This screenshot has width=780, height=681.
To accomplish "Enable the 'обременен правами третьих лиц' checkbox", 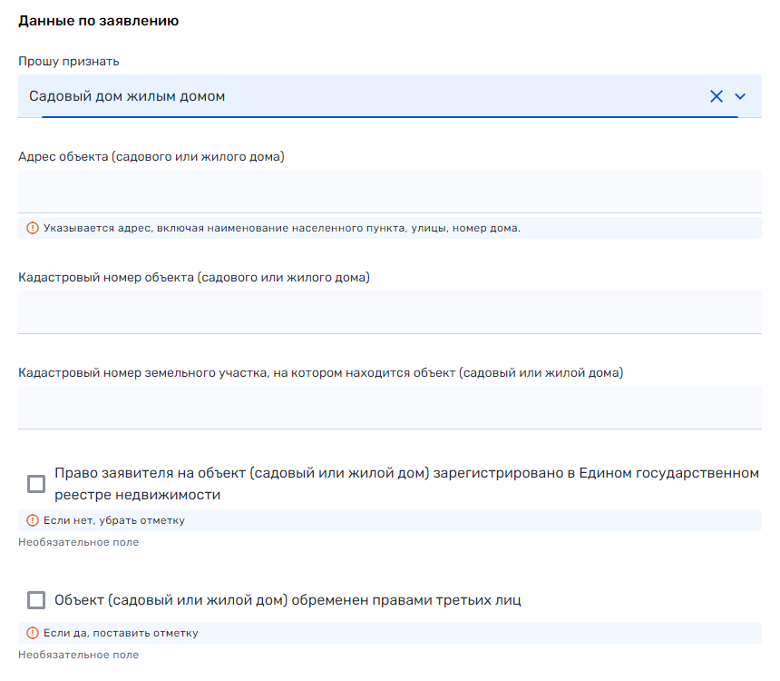I will click(36, 600).
